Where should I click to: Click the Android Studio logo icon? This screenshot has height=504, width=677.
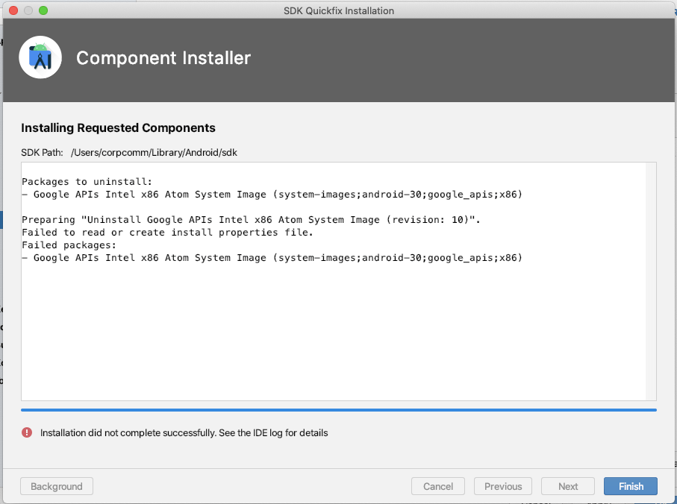pos(40,57)
